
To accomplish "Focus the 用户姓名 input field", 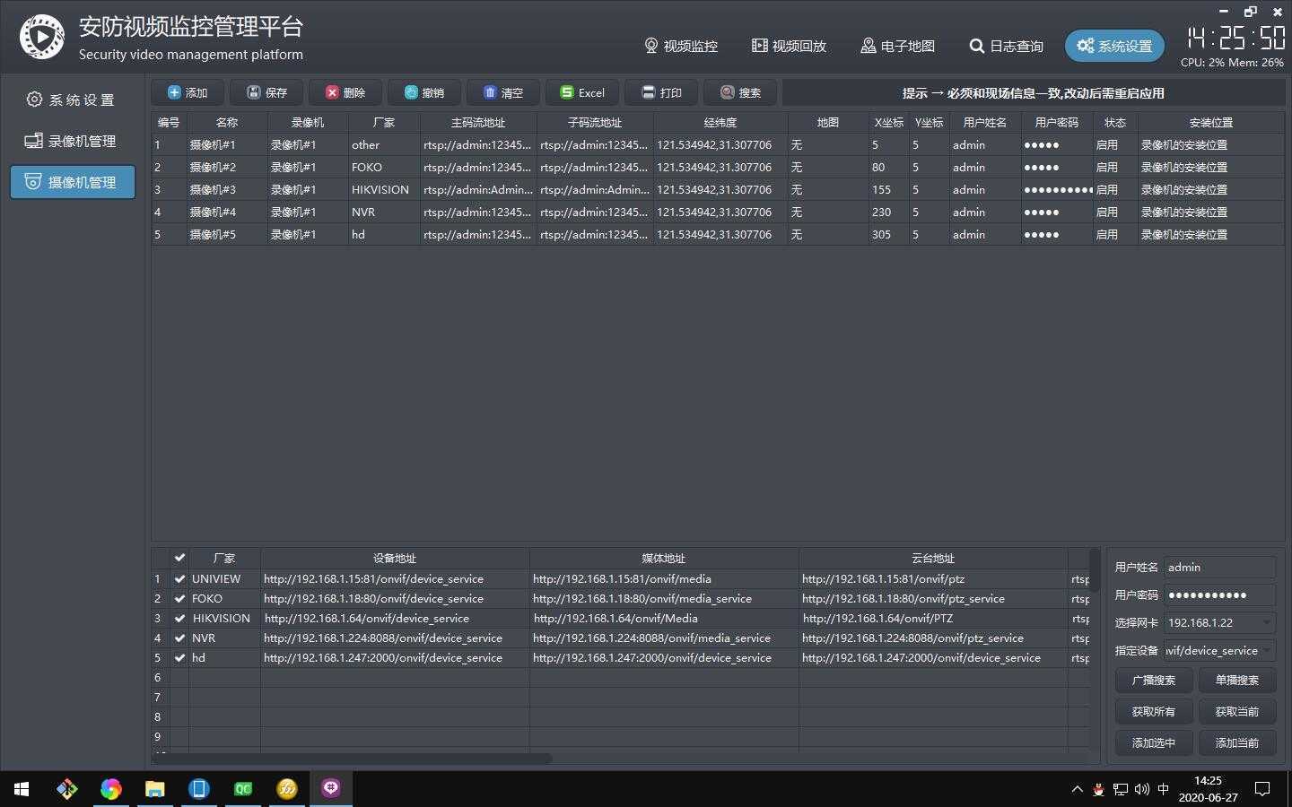I will click(x=1219, y=567).
